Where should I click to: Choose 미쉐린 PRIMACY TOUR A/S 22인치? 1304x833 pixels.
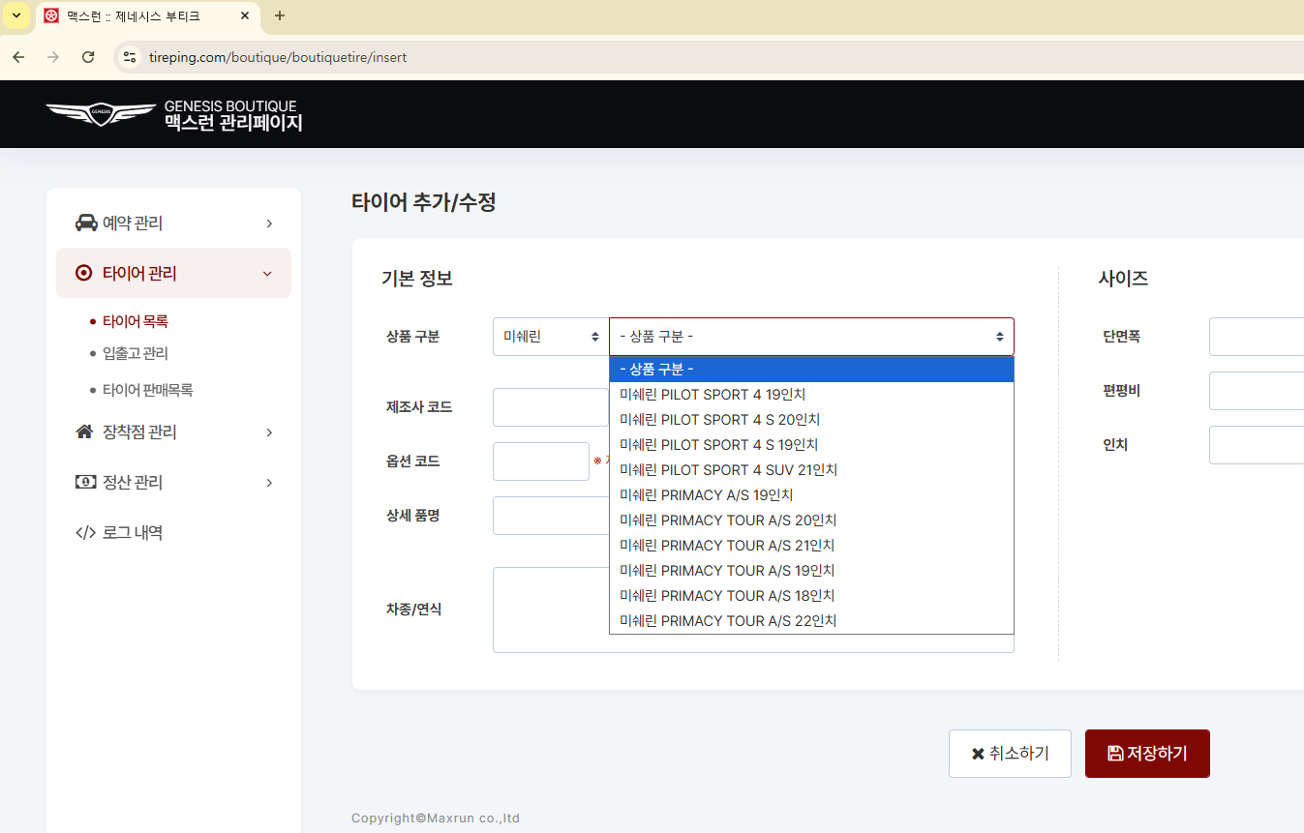[811, 621]
